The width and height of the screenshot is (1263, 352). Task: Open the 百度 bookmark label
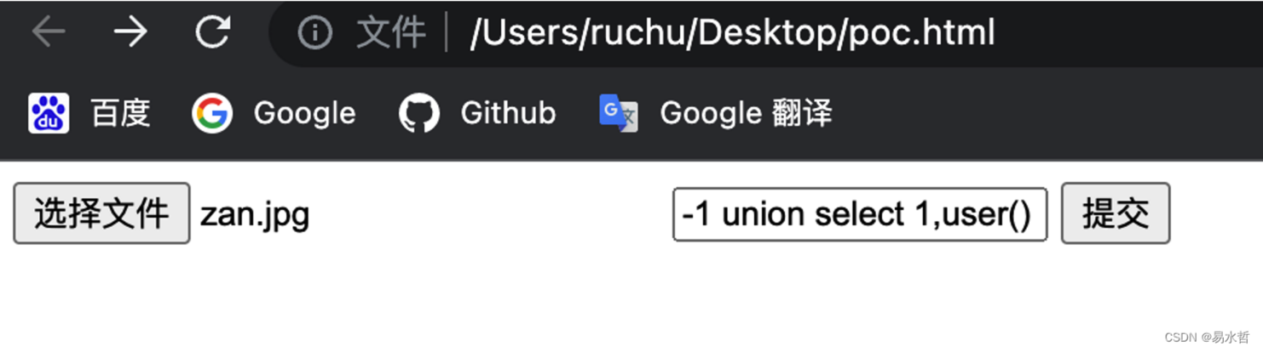[x=120, y=113]
